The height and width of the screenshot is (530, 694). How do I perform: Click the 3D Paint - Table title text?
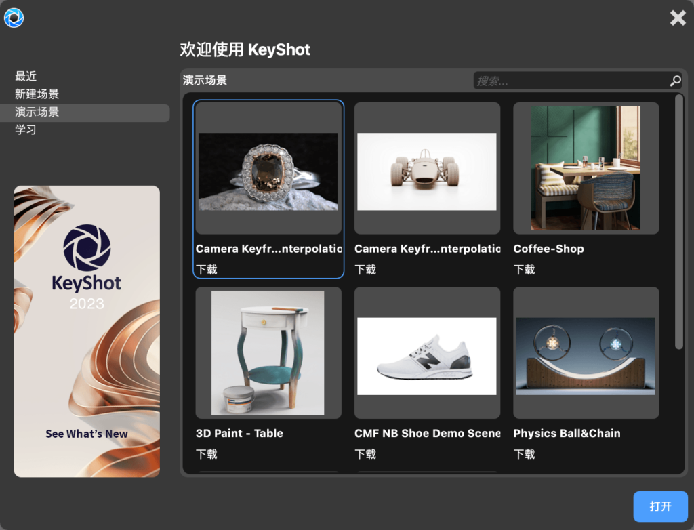[239, 434]
